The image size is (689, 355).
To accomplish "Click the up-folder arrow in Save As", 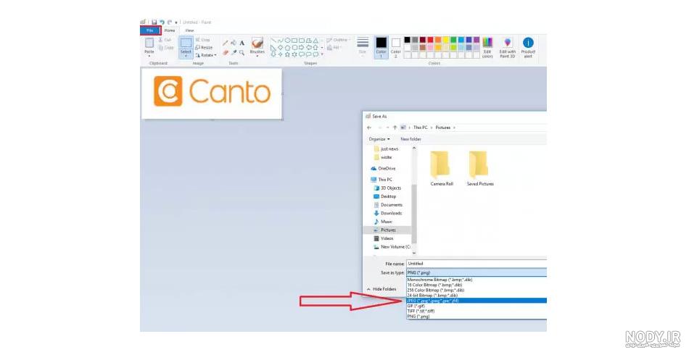I will 395,128.
